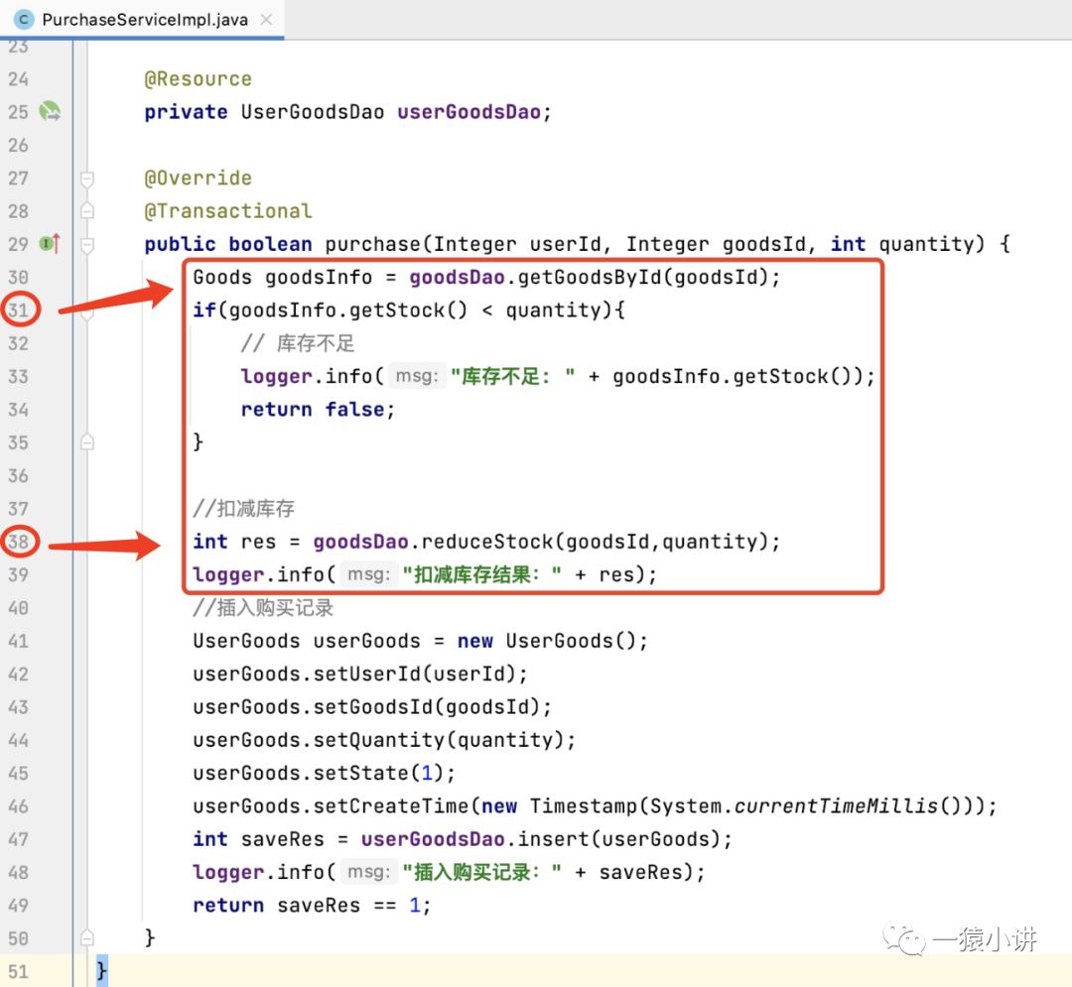Click getGoodsById method call
The image size is (1072, 987).
tap(590, 277)
